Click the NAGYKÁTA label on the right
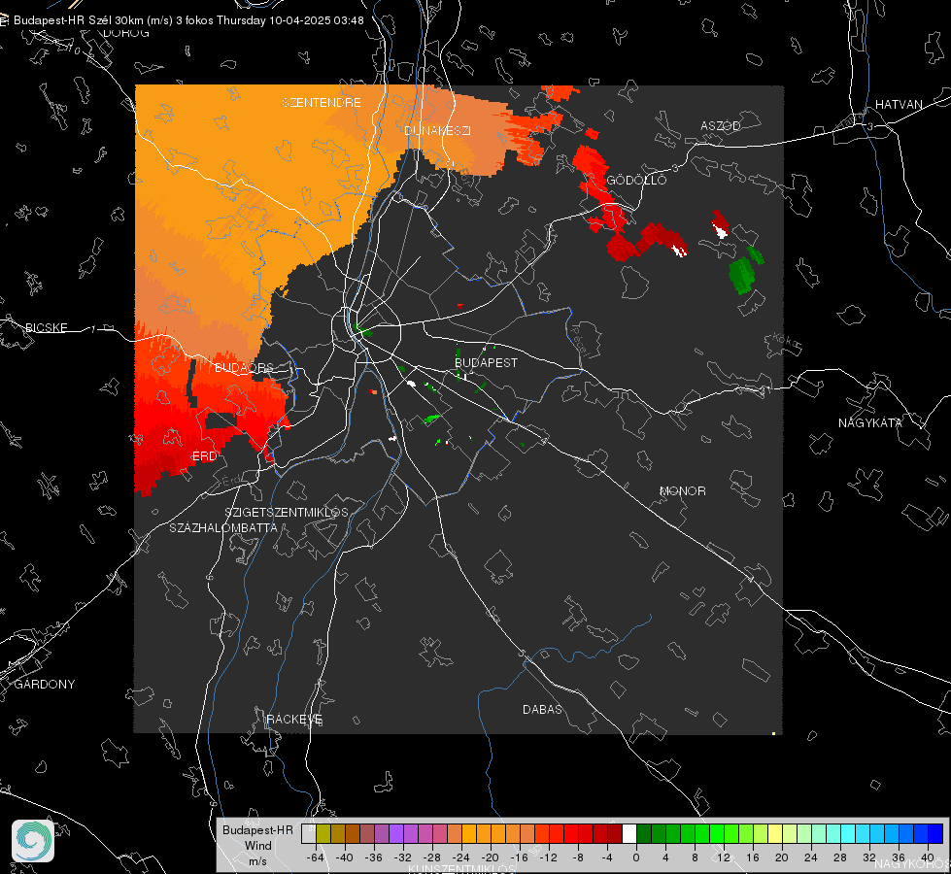Image resolution: width=951 pixels, height=874 pixels. click(869, 422)
